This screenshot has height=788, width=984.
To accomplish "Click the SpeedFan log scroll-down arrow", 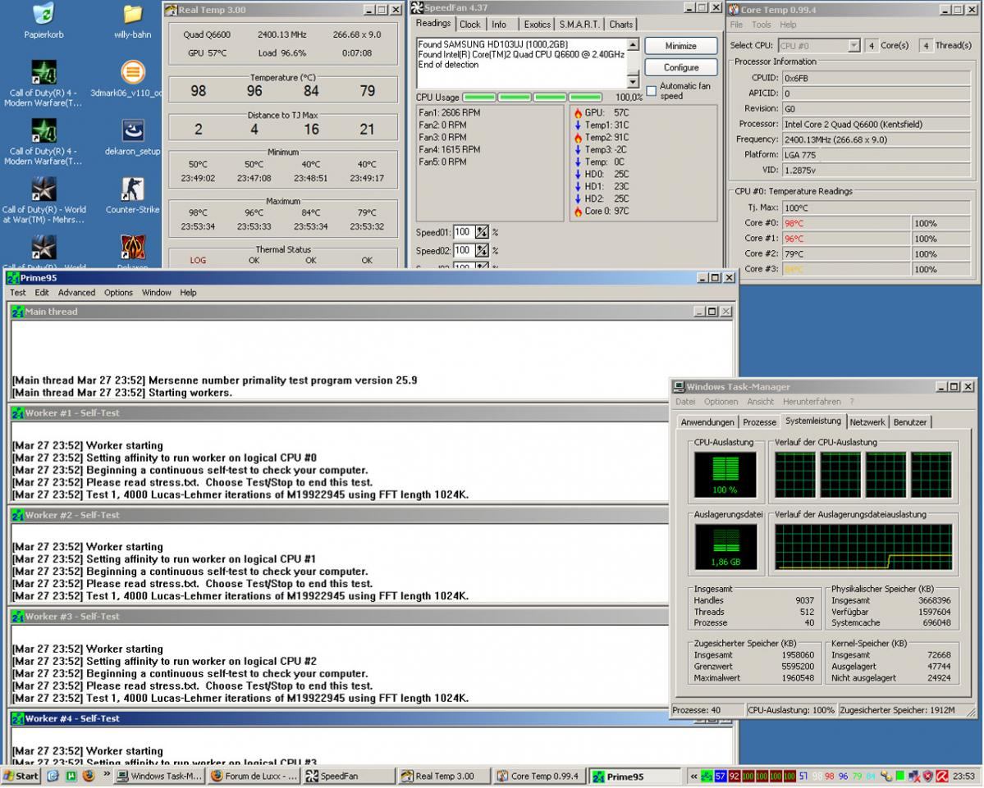I will [x=633, y=81].
